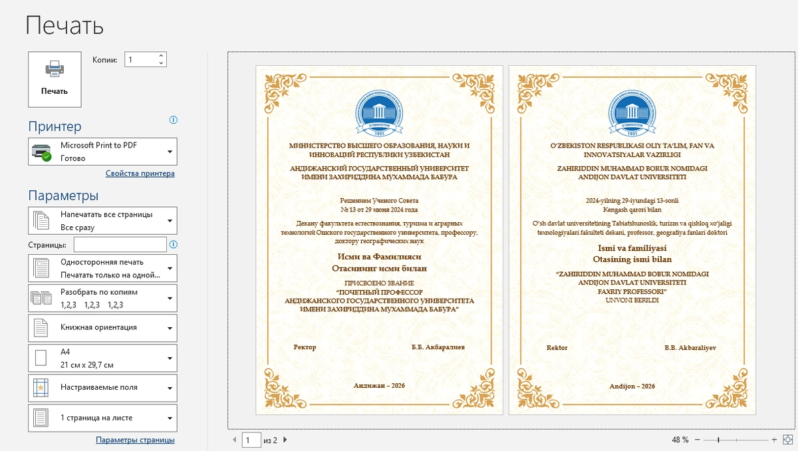This screenshot has height=451, width=798.
Task: Click the portrait orientation page icon
Action: tap(41, 328)
